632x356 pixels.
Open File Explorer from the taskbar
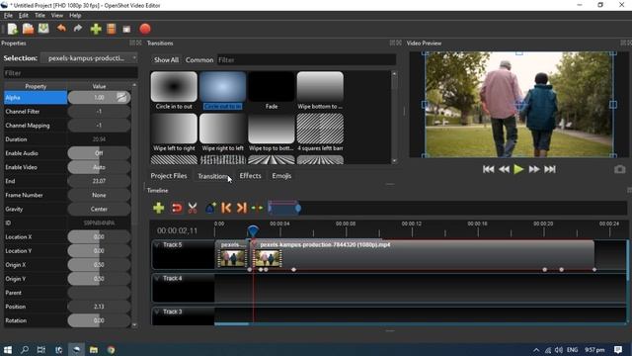[94, 349]
